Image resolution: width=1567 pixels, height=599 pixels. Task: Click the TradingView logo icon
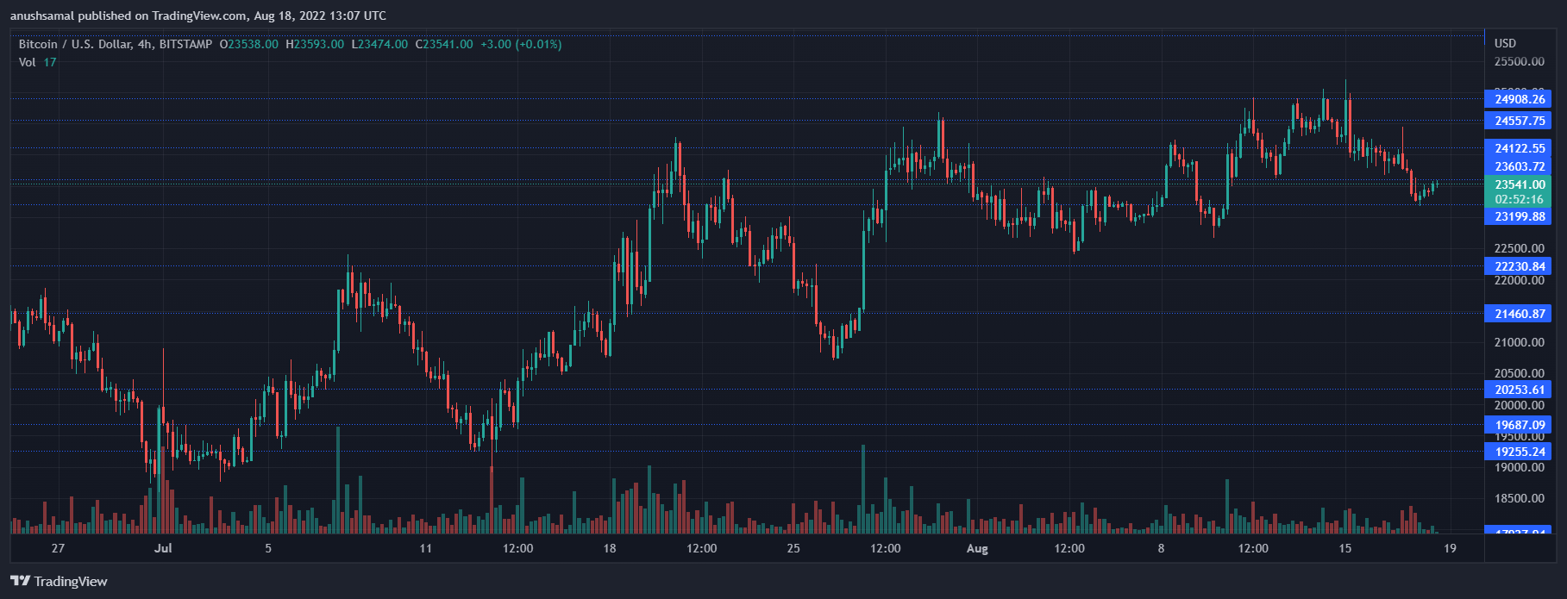coord(20,581)
